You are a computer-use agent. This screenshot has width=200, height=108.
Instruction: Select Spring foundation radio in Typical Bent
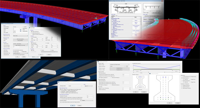[51, 50]
